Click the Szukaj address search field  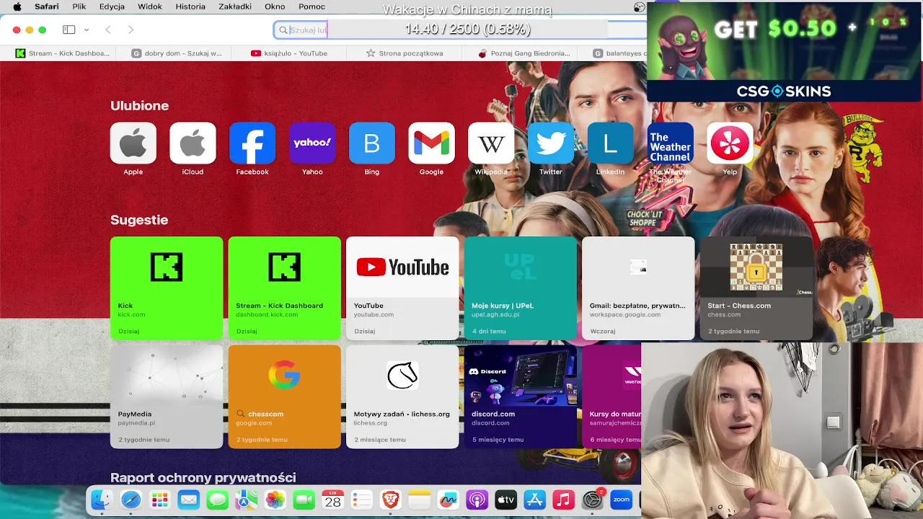(x=459, y=30)
